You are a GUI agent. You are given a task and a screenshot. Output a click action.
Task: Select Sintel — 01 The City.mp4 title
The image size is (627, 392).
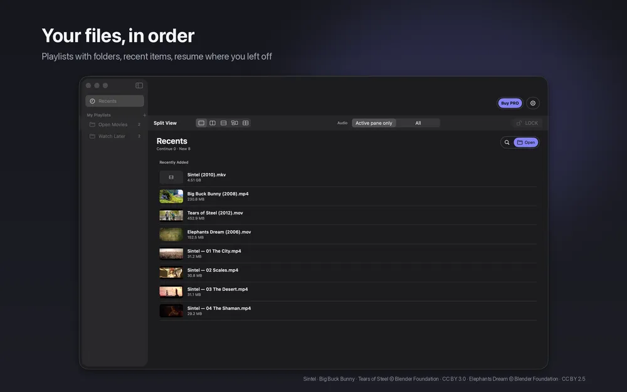(x=214, y=252)
